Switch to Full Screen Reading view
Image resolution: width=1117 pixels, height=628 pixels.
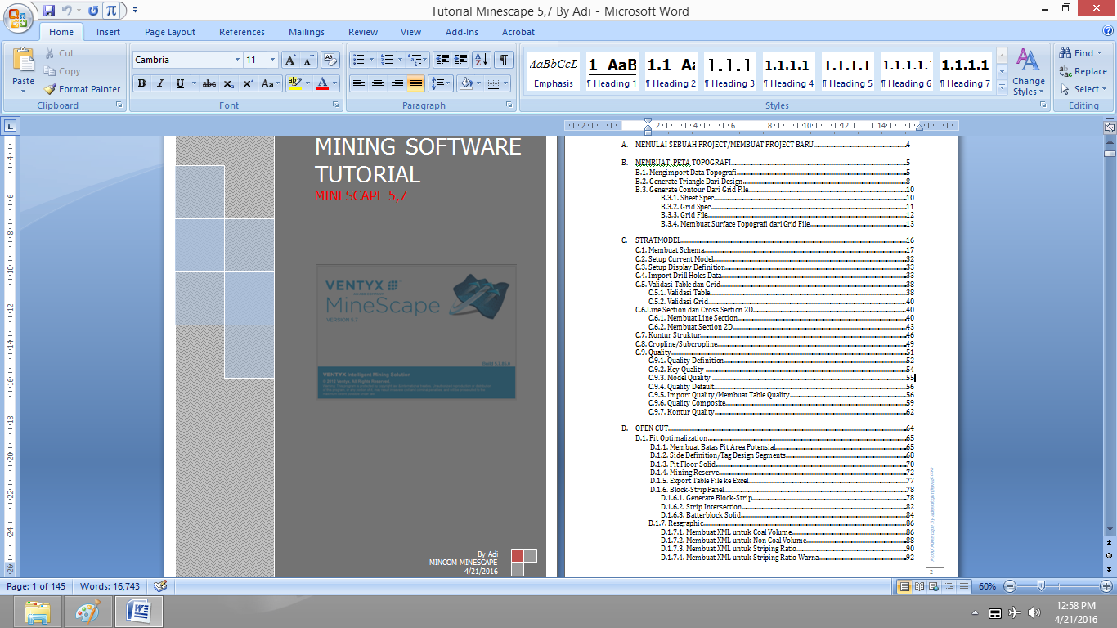click(921, 586)
